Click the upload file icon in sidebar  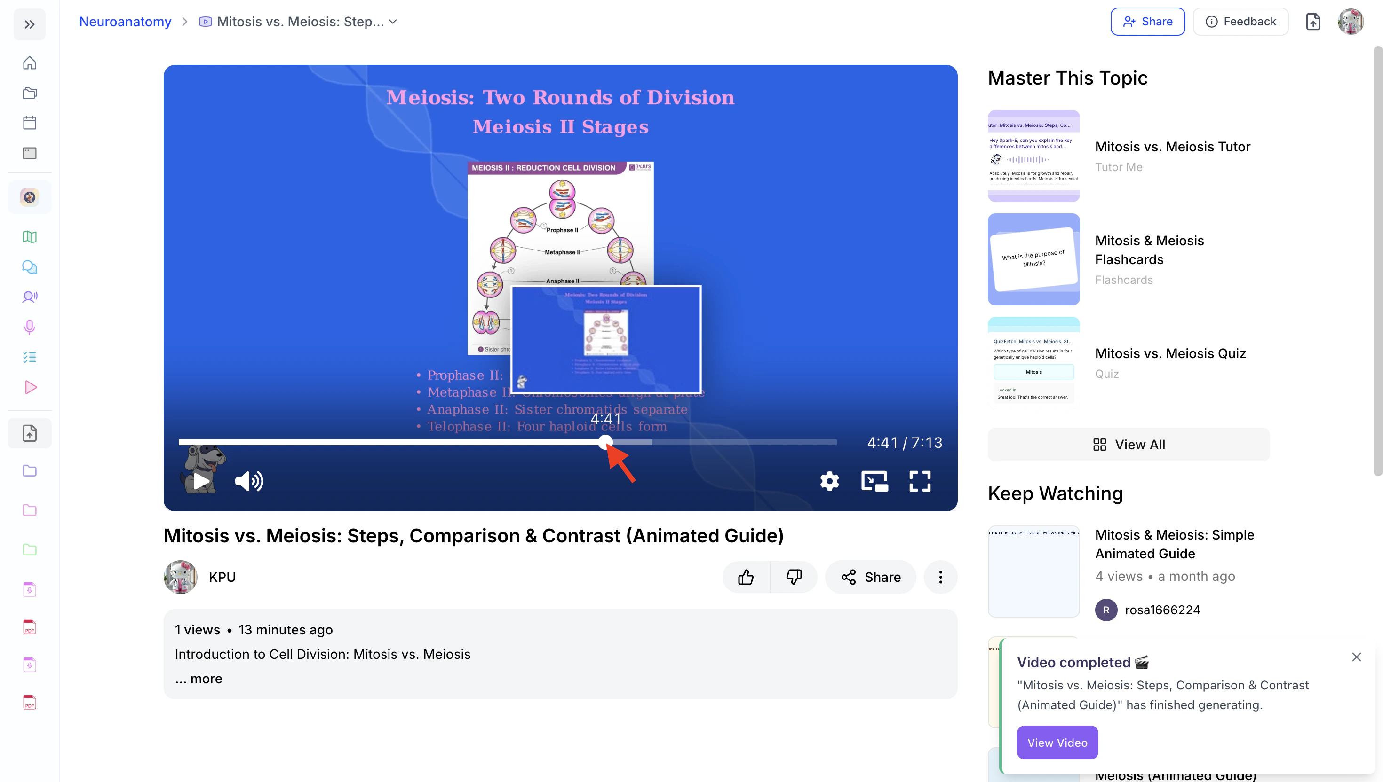point(30,433)
